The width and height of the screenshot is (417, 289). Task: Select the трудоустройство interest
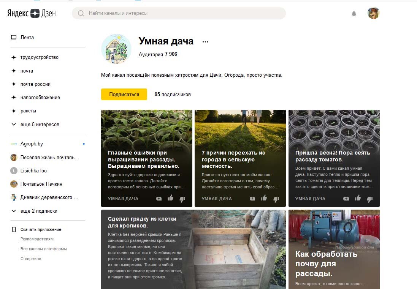click(40, 57)
